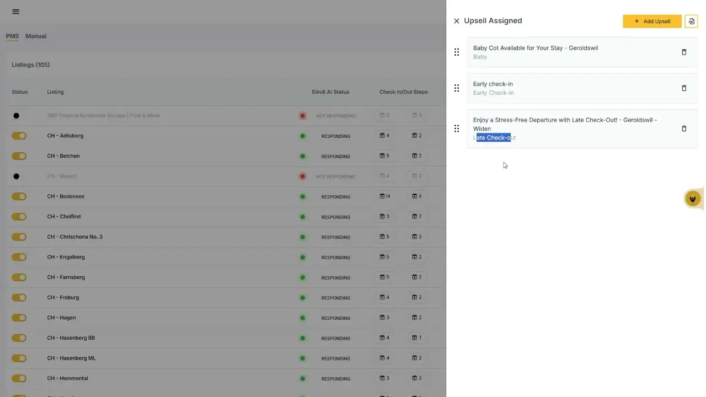Toggle status for CH - Adlisberg
This screenshot has height=397, width=706.
click(x=19, y=136)
